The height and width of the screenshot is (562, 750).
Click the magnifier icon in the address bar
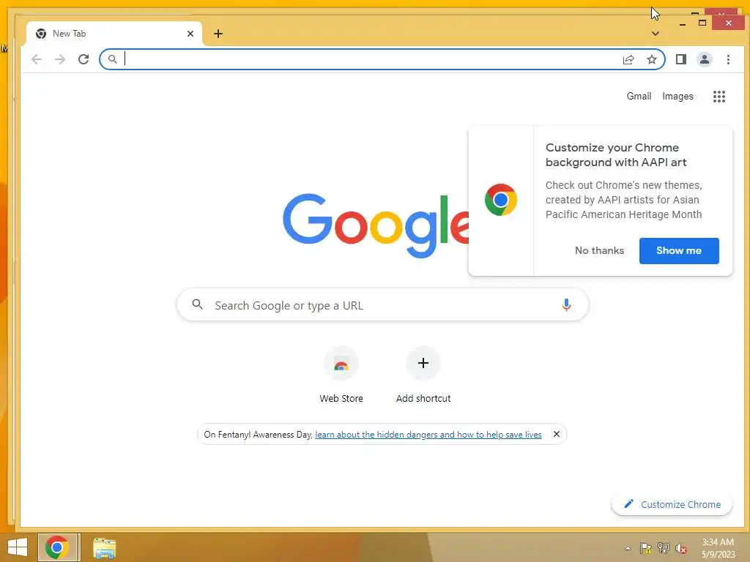[x=112, y=59]
